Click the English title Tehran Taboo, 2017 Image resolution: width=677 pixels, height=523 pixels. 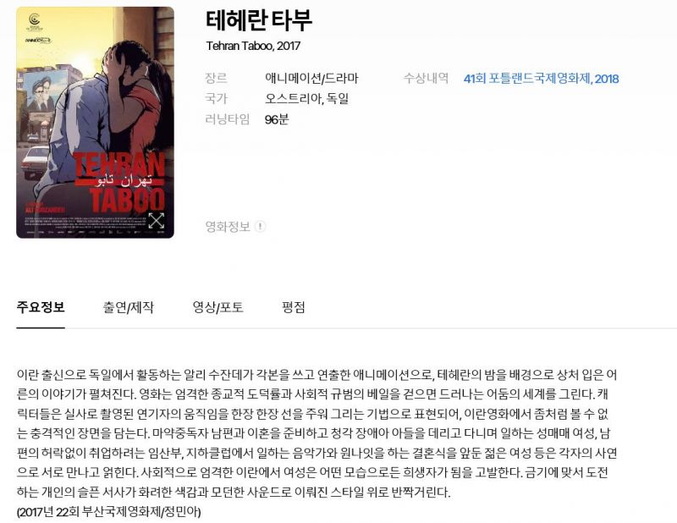point(253,46)
